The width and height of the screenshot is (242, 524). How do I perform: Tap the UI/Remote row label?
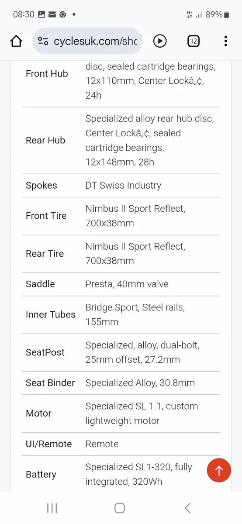(49, 444)
